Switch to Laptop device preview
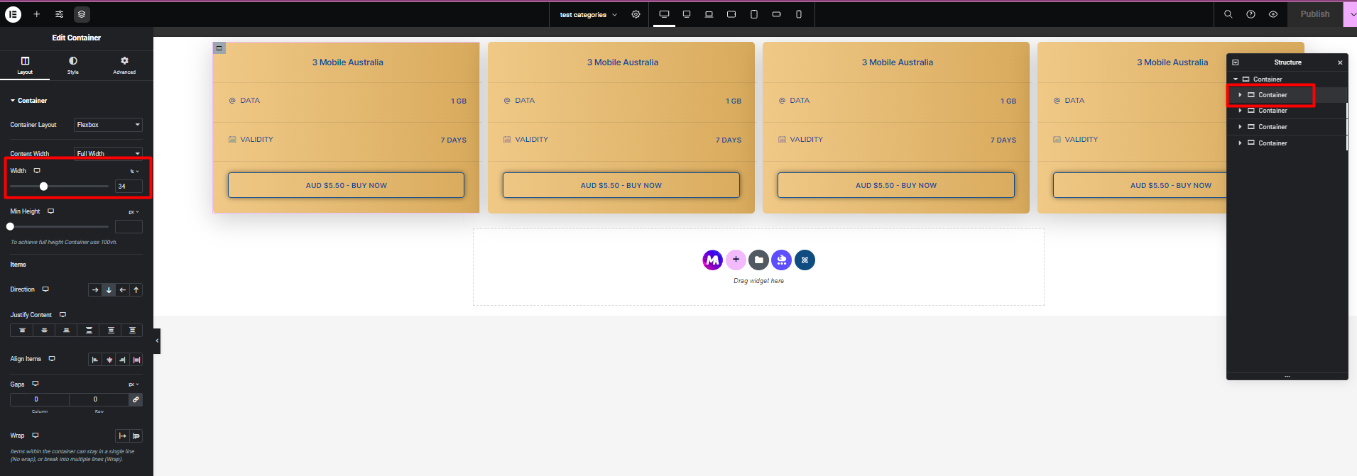1357x476 pixels. (709, 14)
